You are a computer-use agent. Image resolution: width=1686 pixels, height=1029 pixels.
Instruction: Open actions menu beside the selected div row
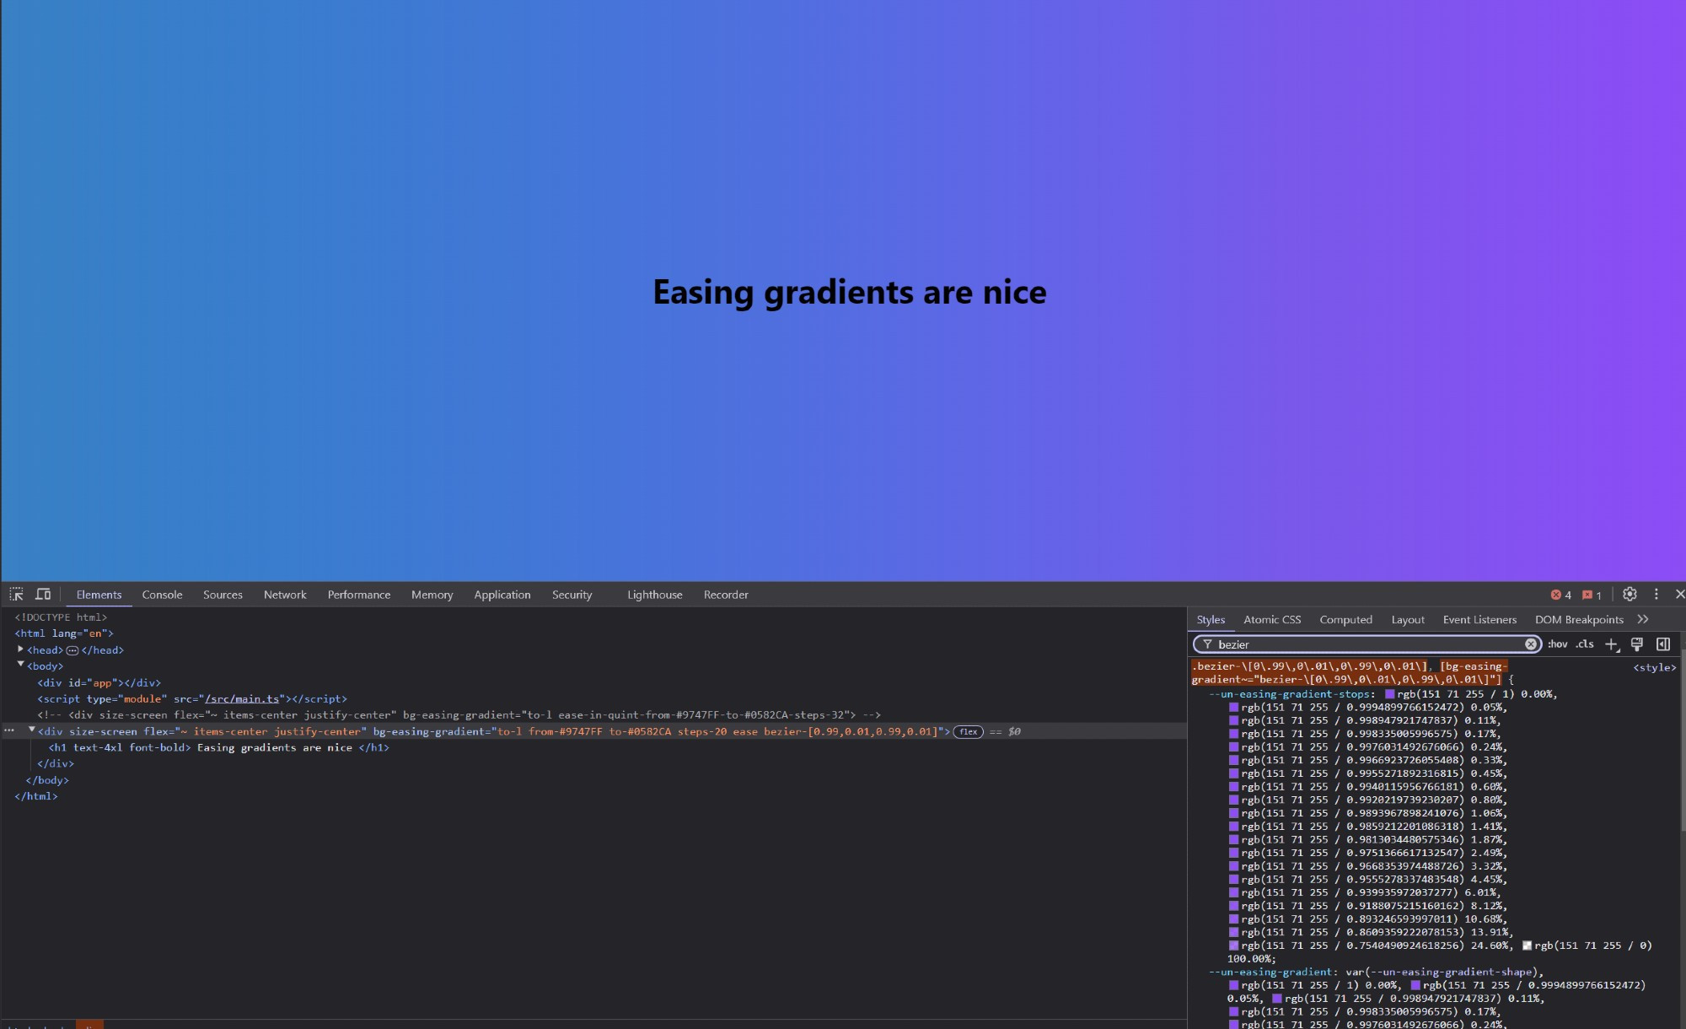tap(9, 731)
